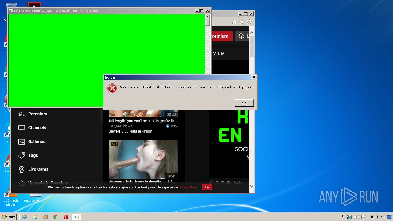Switch to the running console app on taskbar
Viewport: 393px width, 221px height.
pos(76,217)
